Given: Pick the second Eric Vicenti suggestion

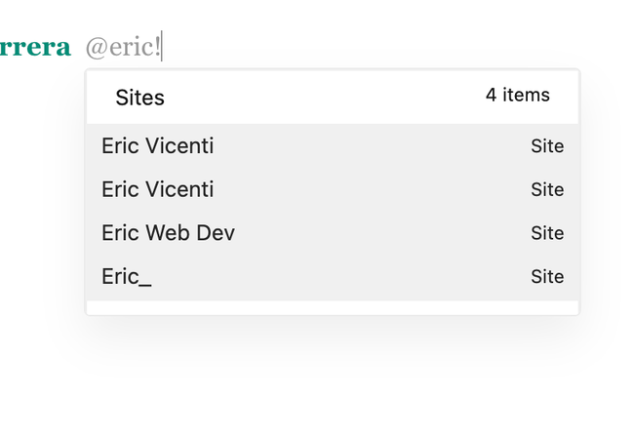Looking at the screenshot, I should pos(157,189).
